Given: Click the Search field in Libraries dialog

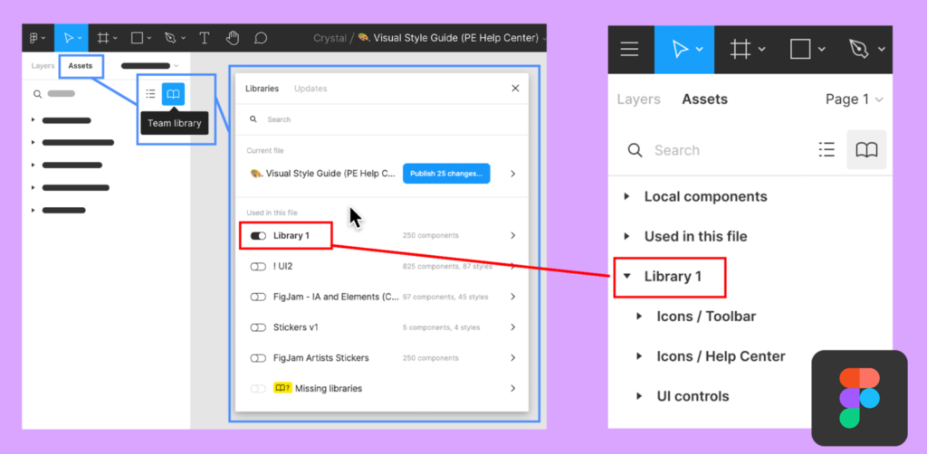Looking at the screenshot, I should 380,119.
